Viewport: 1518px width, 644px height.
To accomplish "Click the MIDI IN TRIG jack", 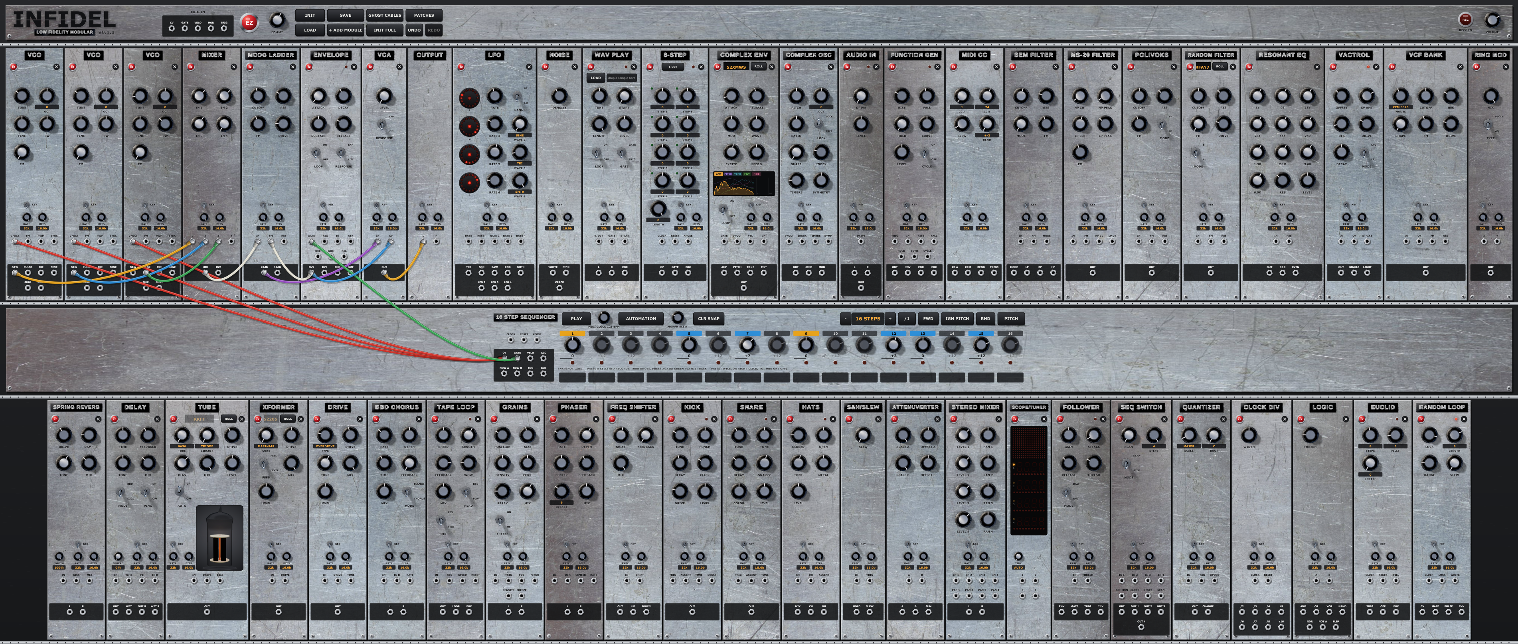I will tap(224, 28).
